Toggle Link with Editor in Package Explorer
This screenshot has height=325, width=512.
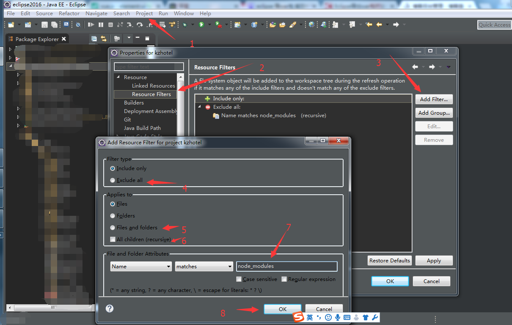click(104, 39)
